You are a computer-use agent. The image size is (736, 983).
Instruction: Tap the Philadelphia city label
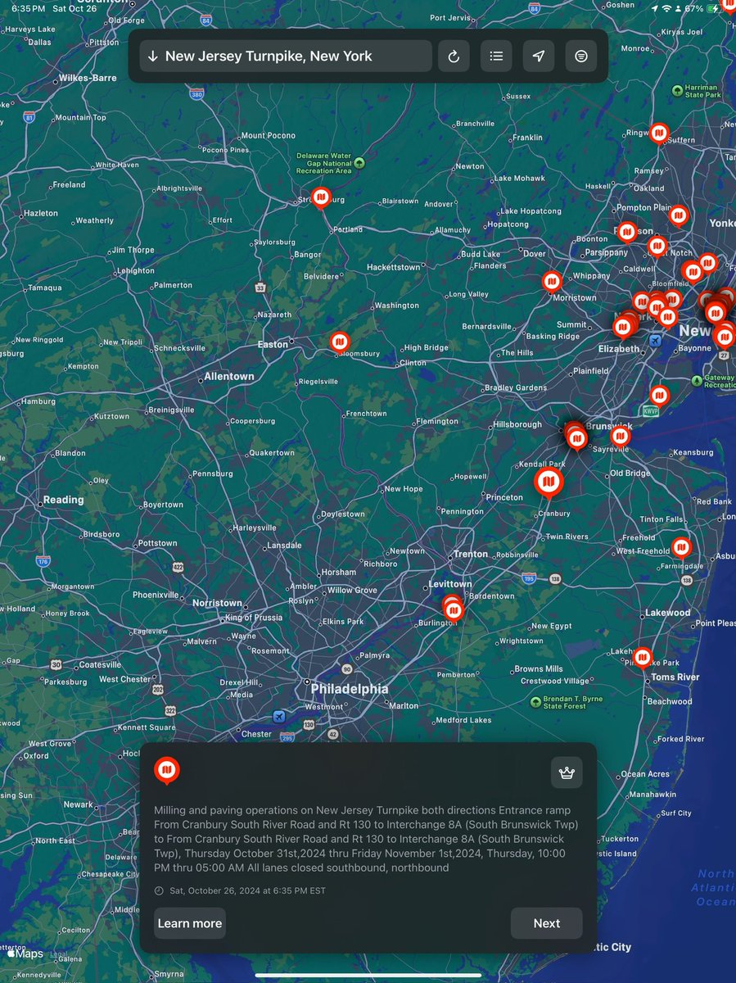pyautogui.click(x=349, y=689)
